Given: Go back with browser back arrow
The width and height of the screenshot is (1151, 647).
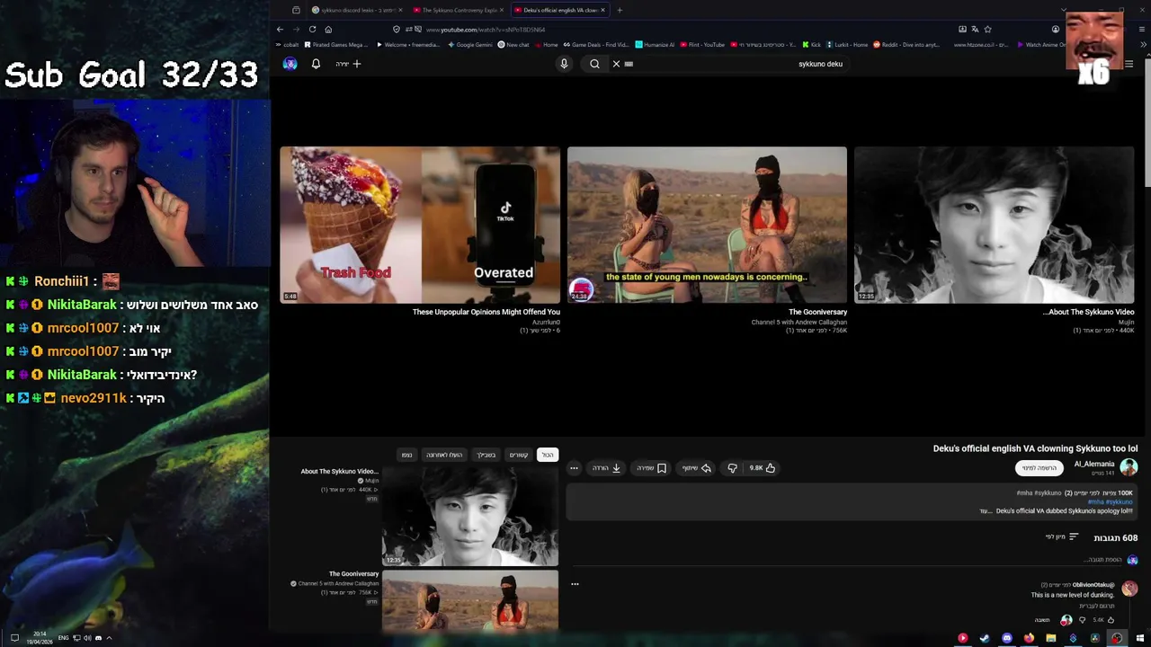Looking at the screenshot, I should tap(280, 29).
